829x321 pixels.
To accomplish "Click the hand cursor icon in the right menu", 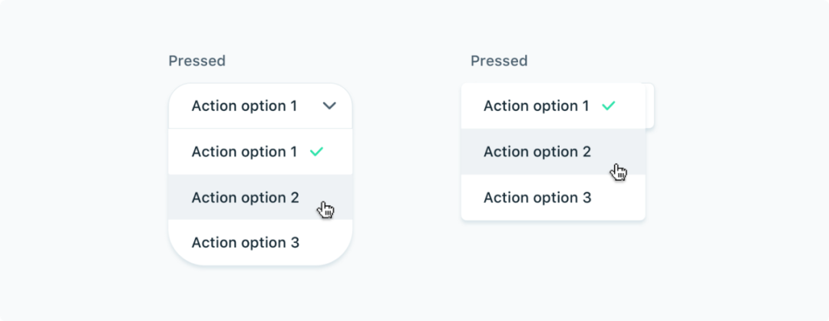I will tap(619, 172).
